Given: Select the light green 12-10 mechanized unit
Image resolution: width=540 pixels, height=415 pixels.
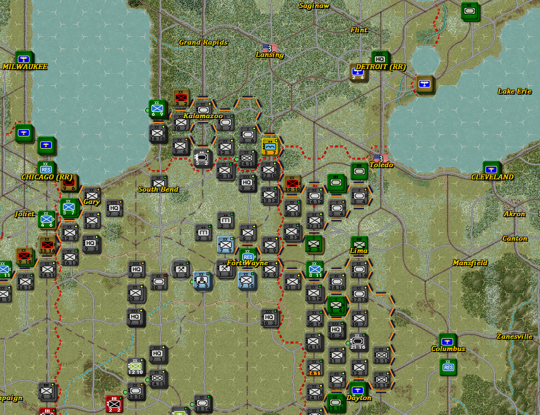Looking at the screenshot, I should pos(136,367).
